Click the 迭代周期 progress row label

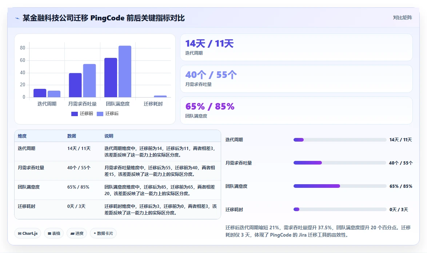tap(234, 140)
